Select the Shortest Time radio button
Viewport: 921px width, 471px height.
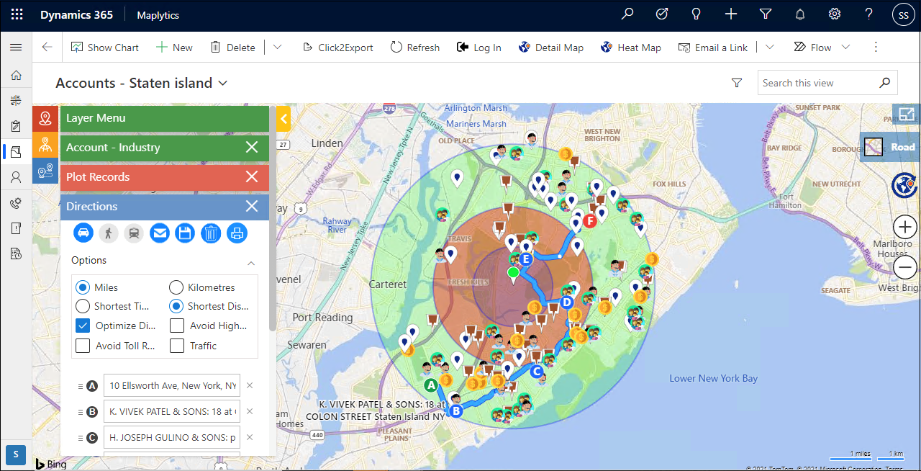tap(83, 306)
